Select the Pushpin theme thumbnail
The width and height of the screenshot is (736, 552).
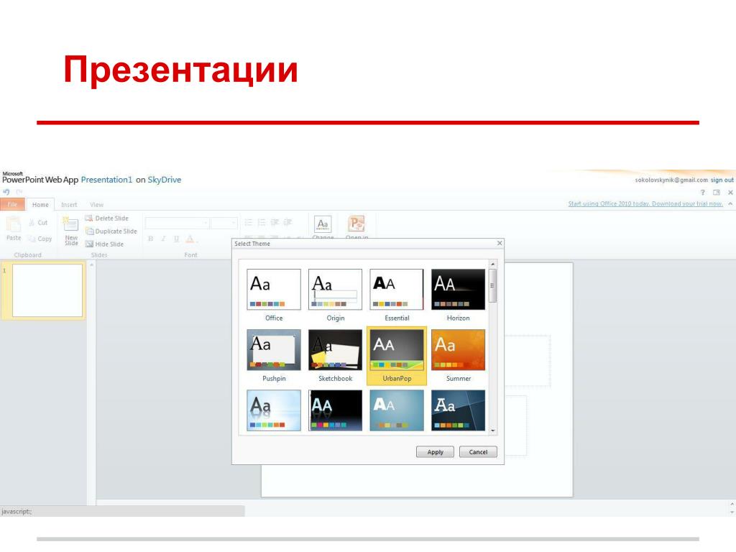click(x=274, y=350)
